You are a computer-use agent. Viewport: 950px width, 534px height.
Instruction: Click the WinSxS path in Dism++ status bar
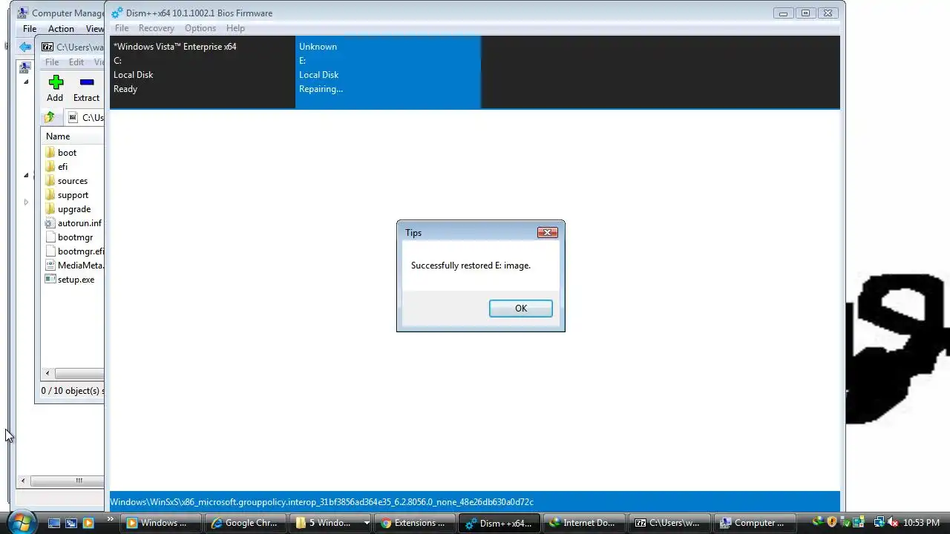pyautogui.click(x=321, y=502)
